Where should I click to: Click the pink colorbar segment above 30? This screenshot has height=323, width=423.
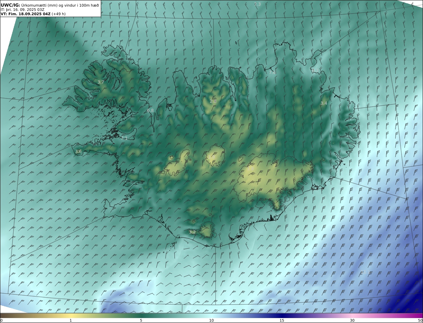pos(352,315)
